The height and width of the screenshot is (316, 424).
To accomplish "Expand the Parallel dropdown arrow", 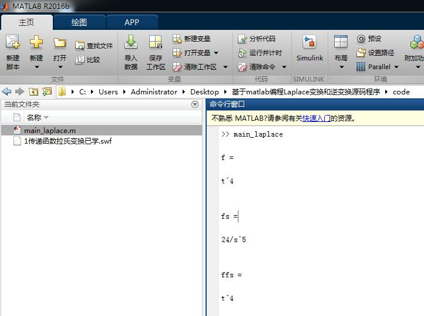I will click(x=396, y=67).
